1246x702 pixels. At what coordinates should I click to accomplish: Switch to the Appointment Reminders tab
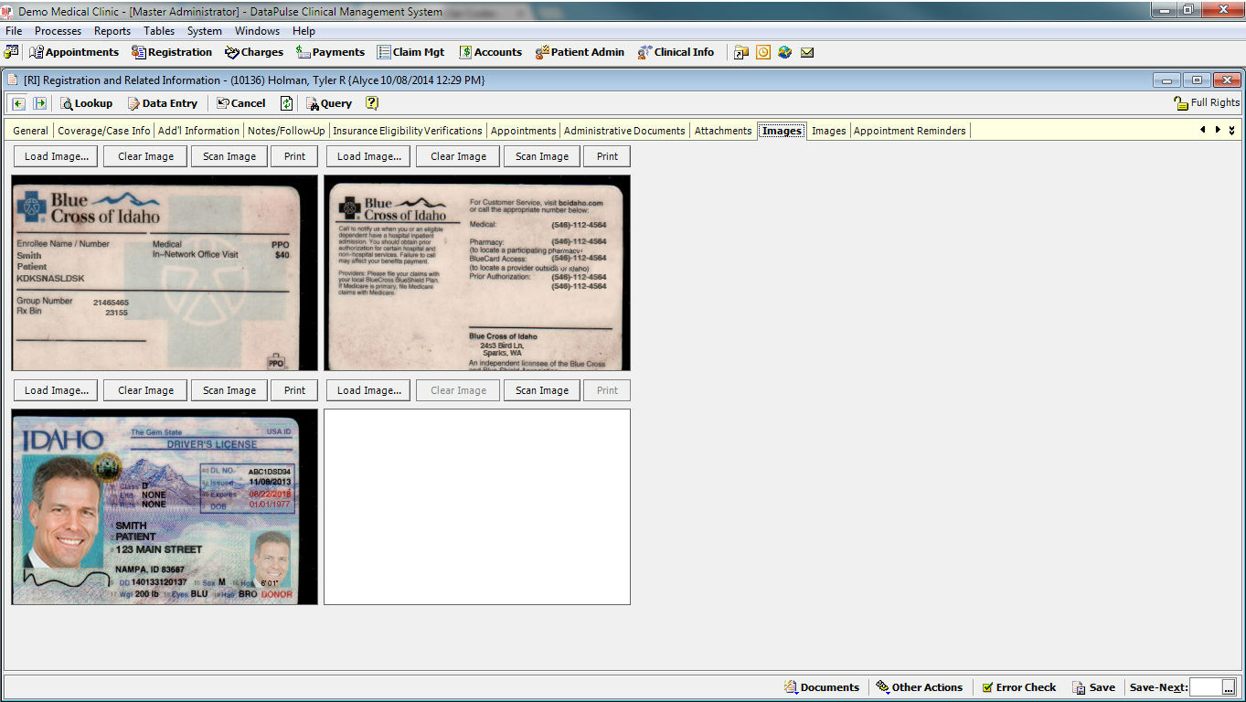pyautogui.click(x=909, y=131)
